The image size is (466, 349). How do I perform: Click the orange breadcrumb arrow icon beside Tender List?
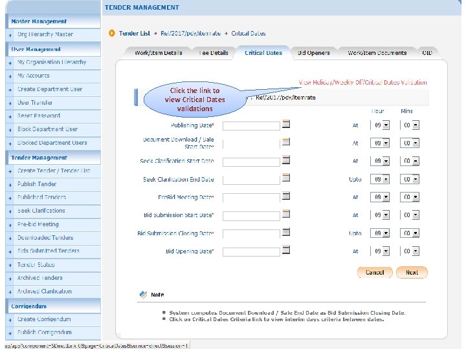pos(112,33)
